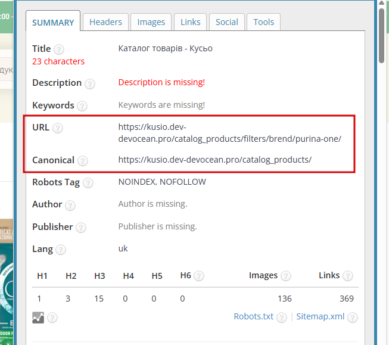389x345 pixels.
Task: Click the help icon beside Description
Action: click(90, 84)
